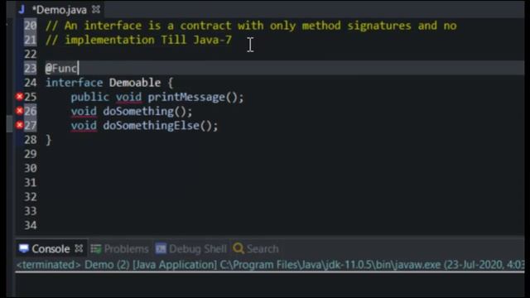This screenshot has height=298, width=530.
Task: Click line number 22 in gutter
Action: 31,54
